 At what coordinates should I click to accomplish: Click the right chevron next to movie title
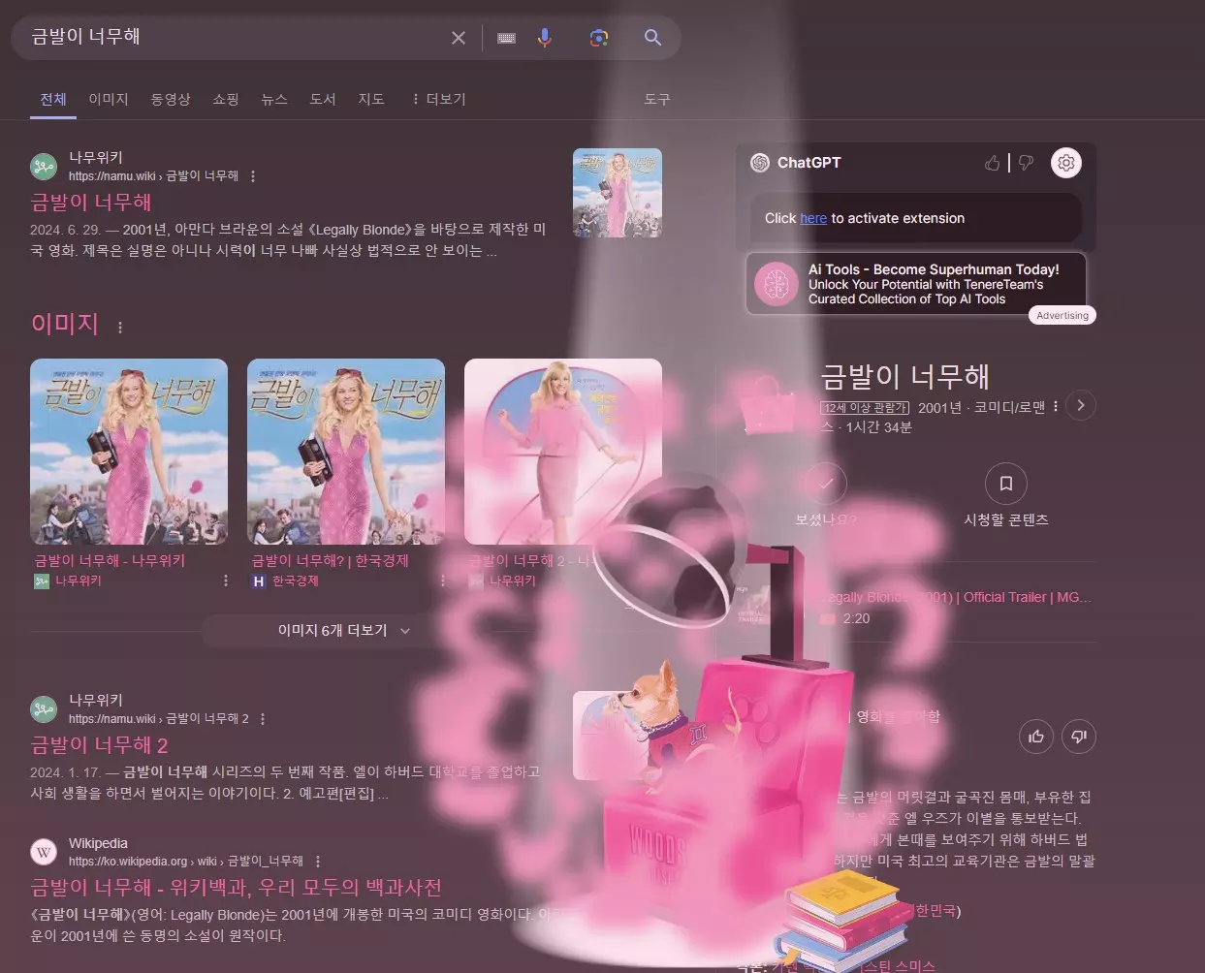[1080, 405]
